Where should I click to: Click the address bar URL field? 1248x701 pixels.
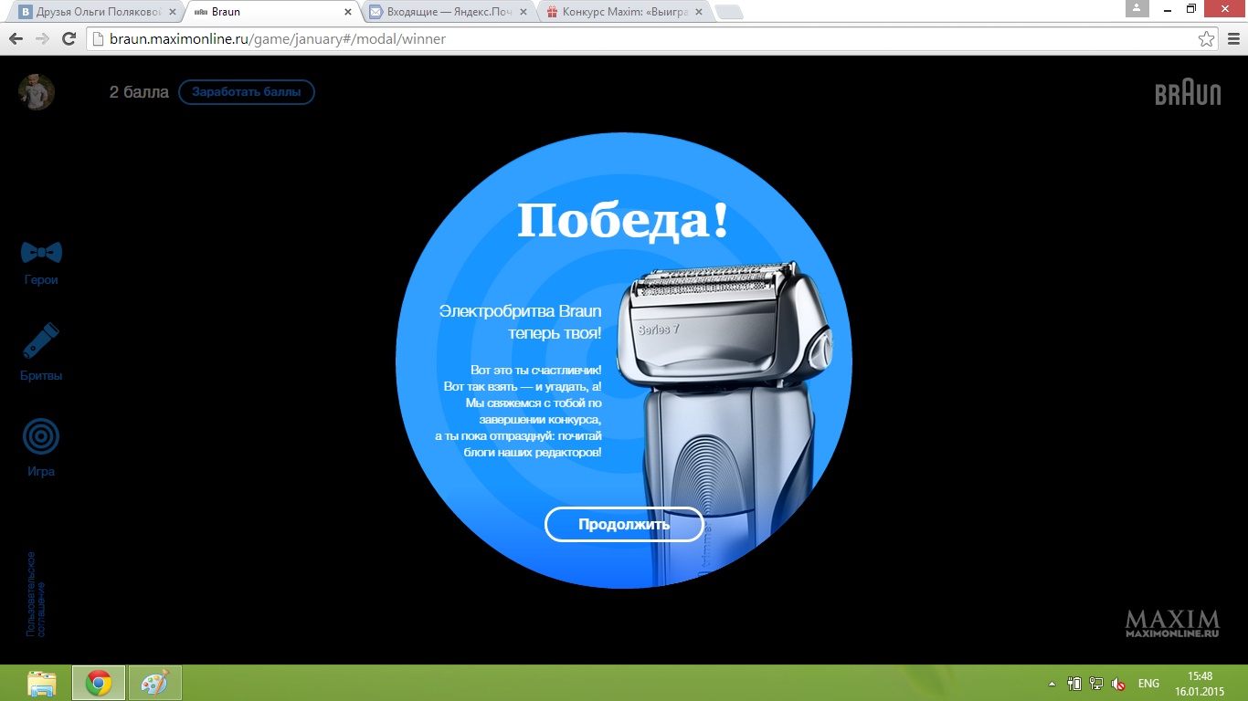pyautogui.click(x=640, y=39)
